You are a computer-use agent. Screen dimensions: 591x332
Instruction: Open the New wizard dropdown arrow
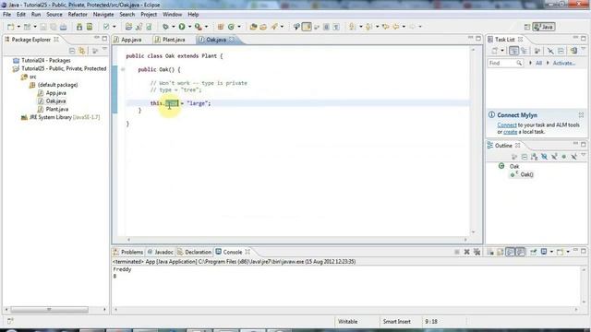tap(18, 27)
